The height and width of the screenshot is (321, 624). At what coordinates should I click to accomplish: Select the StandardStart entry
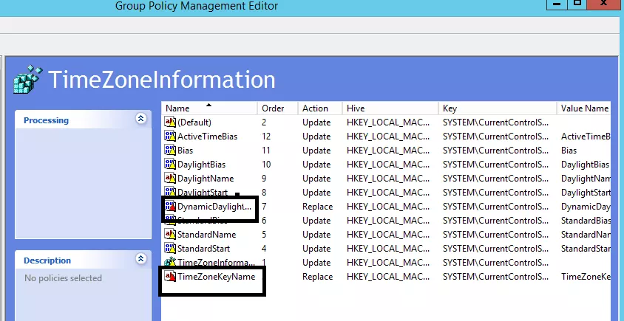coord(203,249)
